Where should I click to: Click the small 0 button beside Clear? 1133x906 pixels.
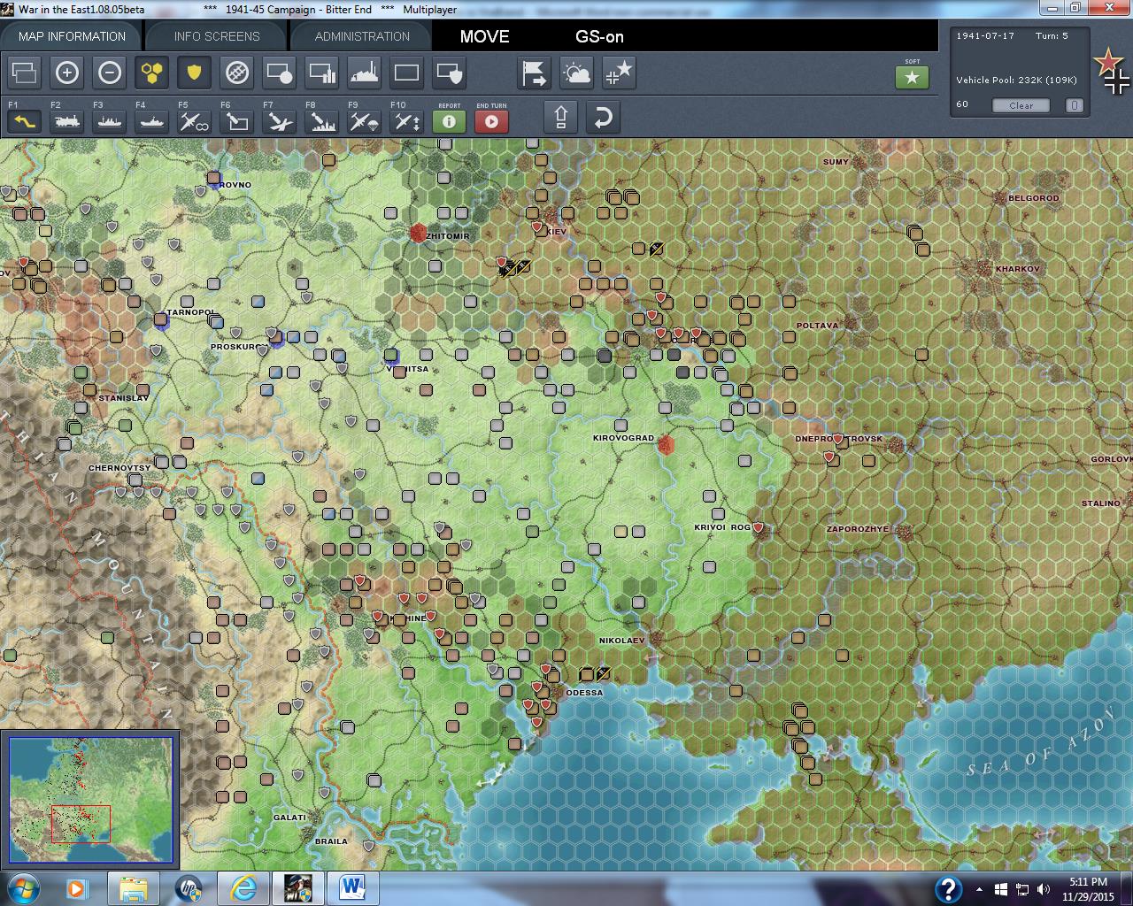tap(1074, 105)
